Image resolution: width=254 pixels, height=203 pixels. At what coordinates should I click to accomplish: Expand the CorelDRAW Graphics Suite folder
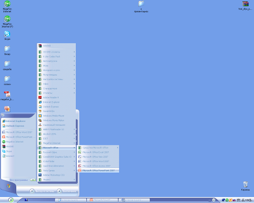(57, 157)
